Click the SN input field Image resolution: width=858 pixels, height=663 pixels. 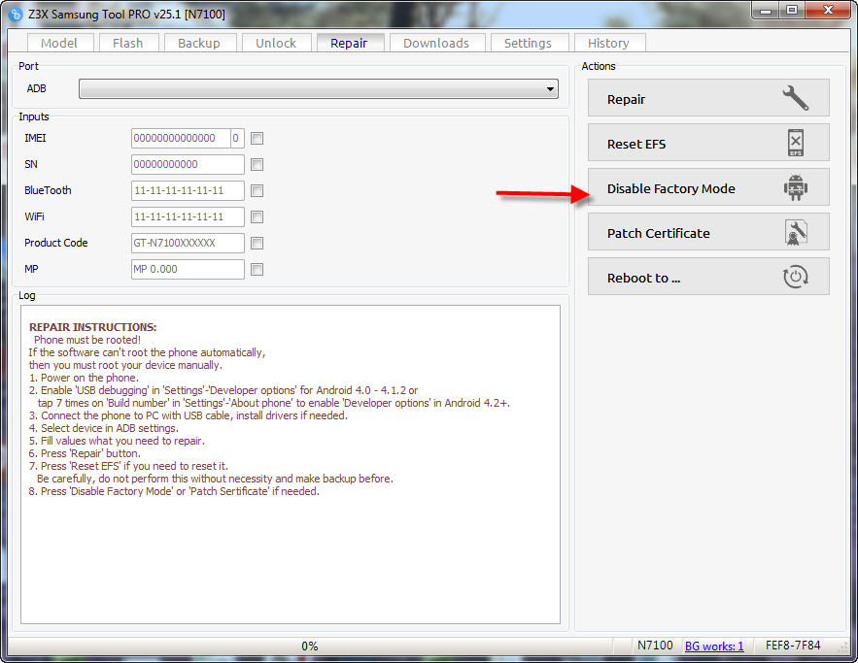pos(188,164)
